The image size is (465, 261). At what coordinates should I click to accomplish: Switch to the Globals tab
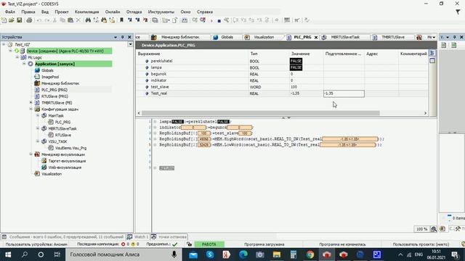point(224,37)
